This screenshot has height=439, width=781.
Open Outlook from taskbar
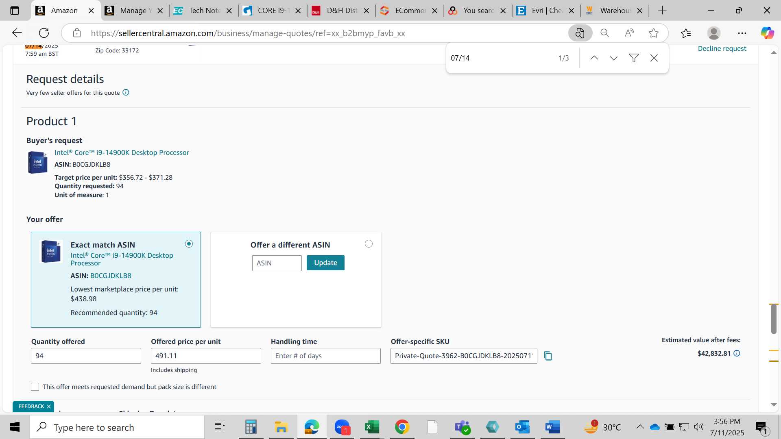(x=522, y=427)
